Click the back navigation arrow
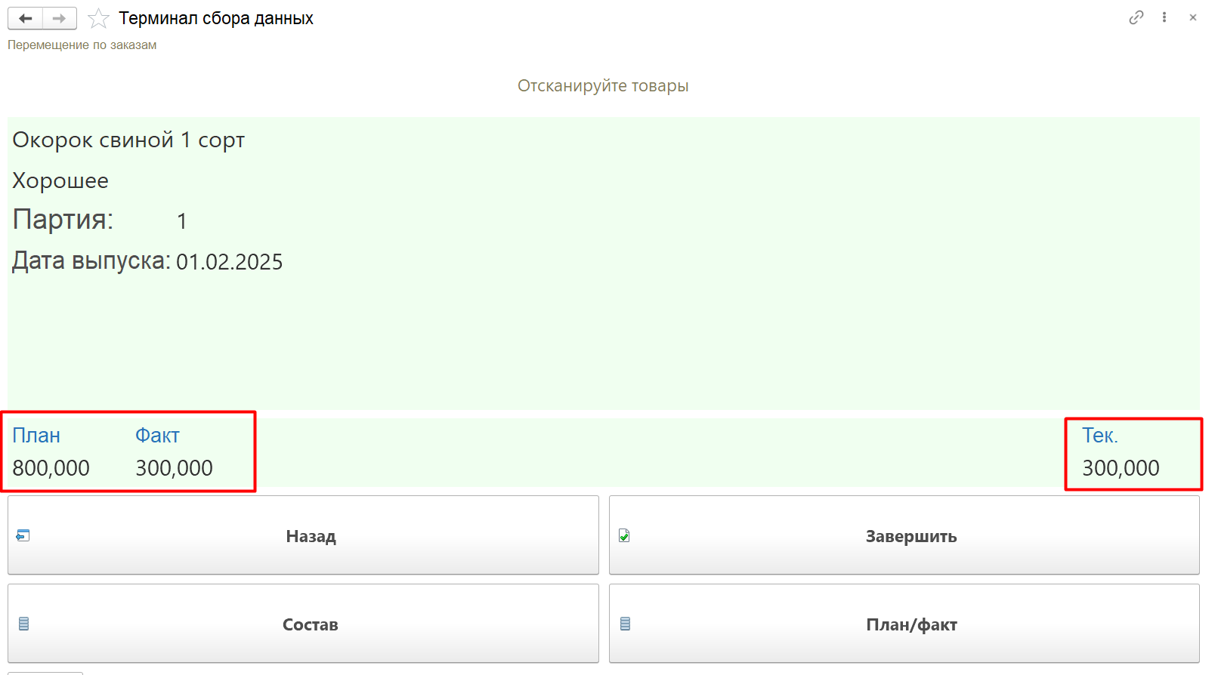This screenshot has height=675, width=1215. point(25,18)
